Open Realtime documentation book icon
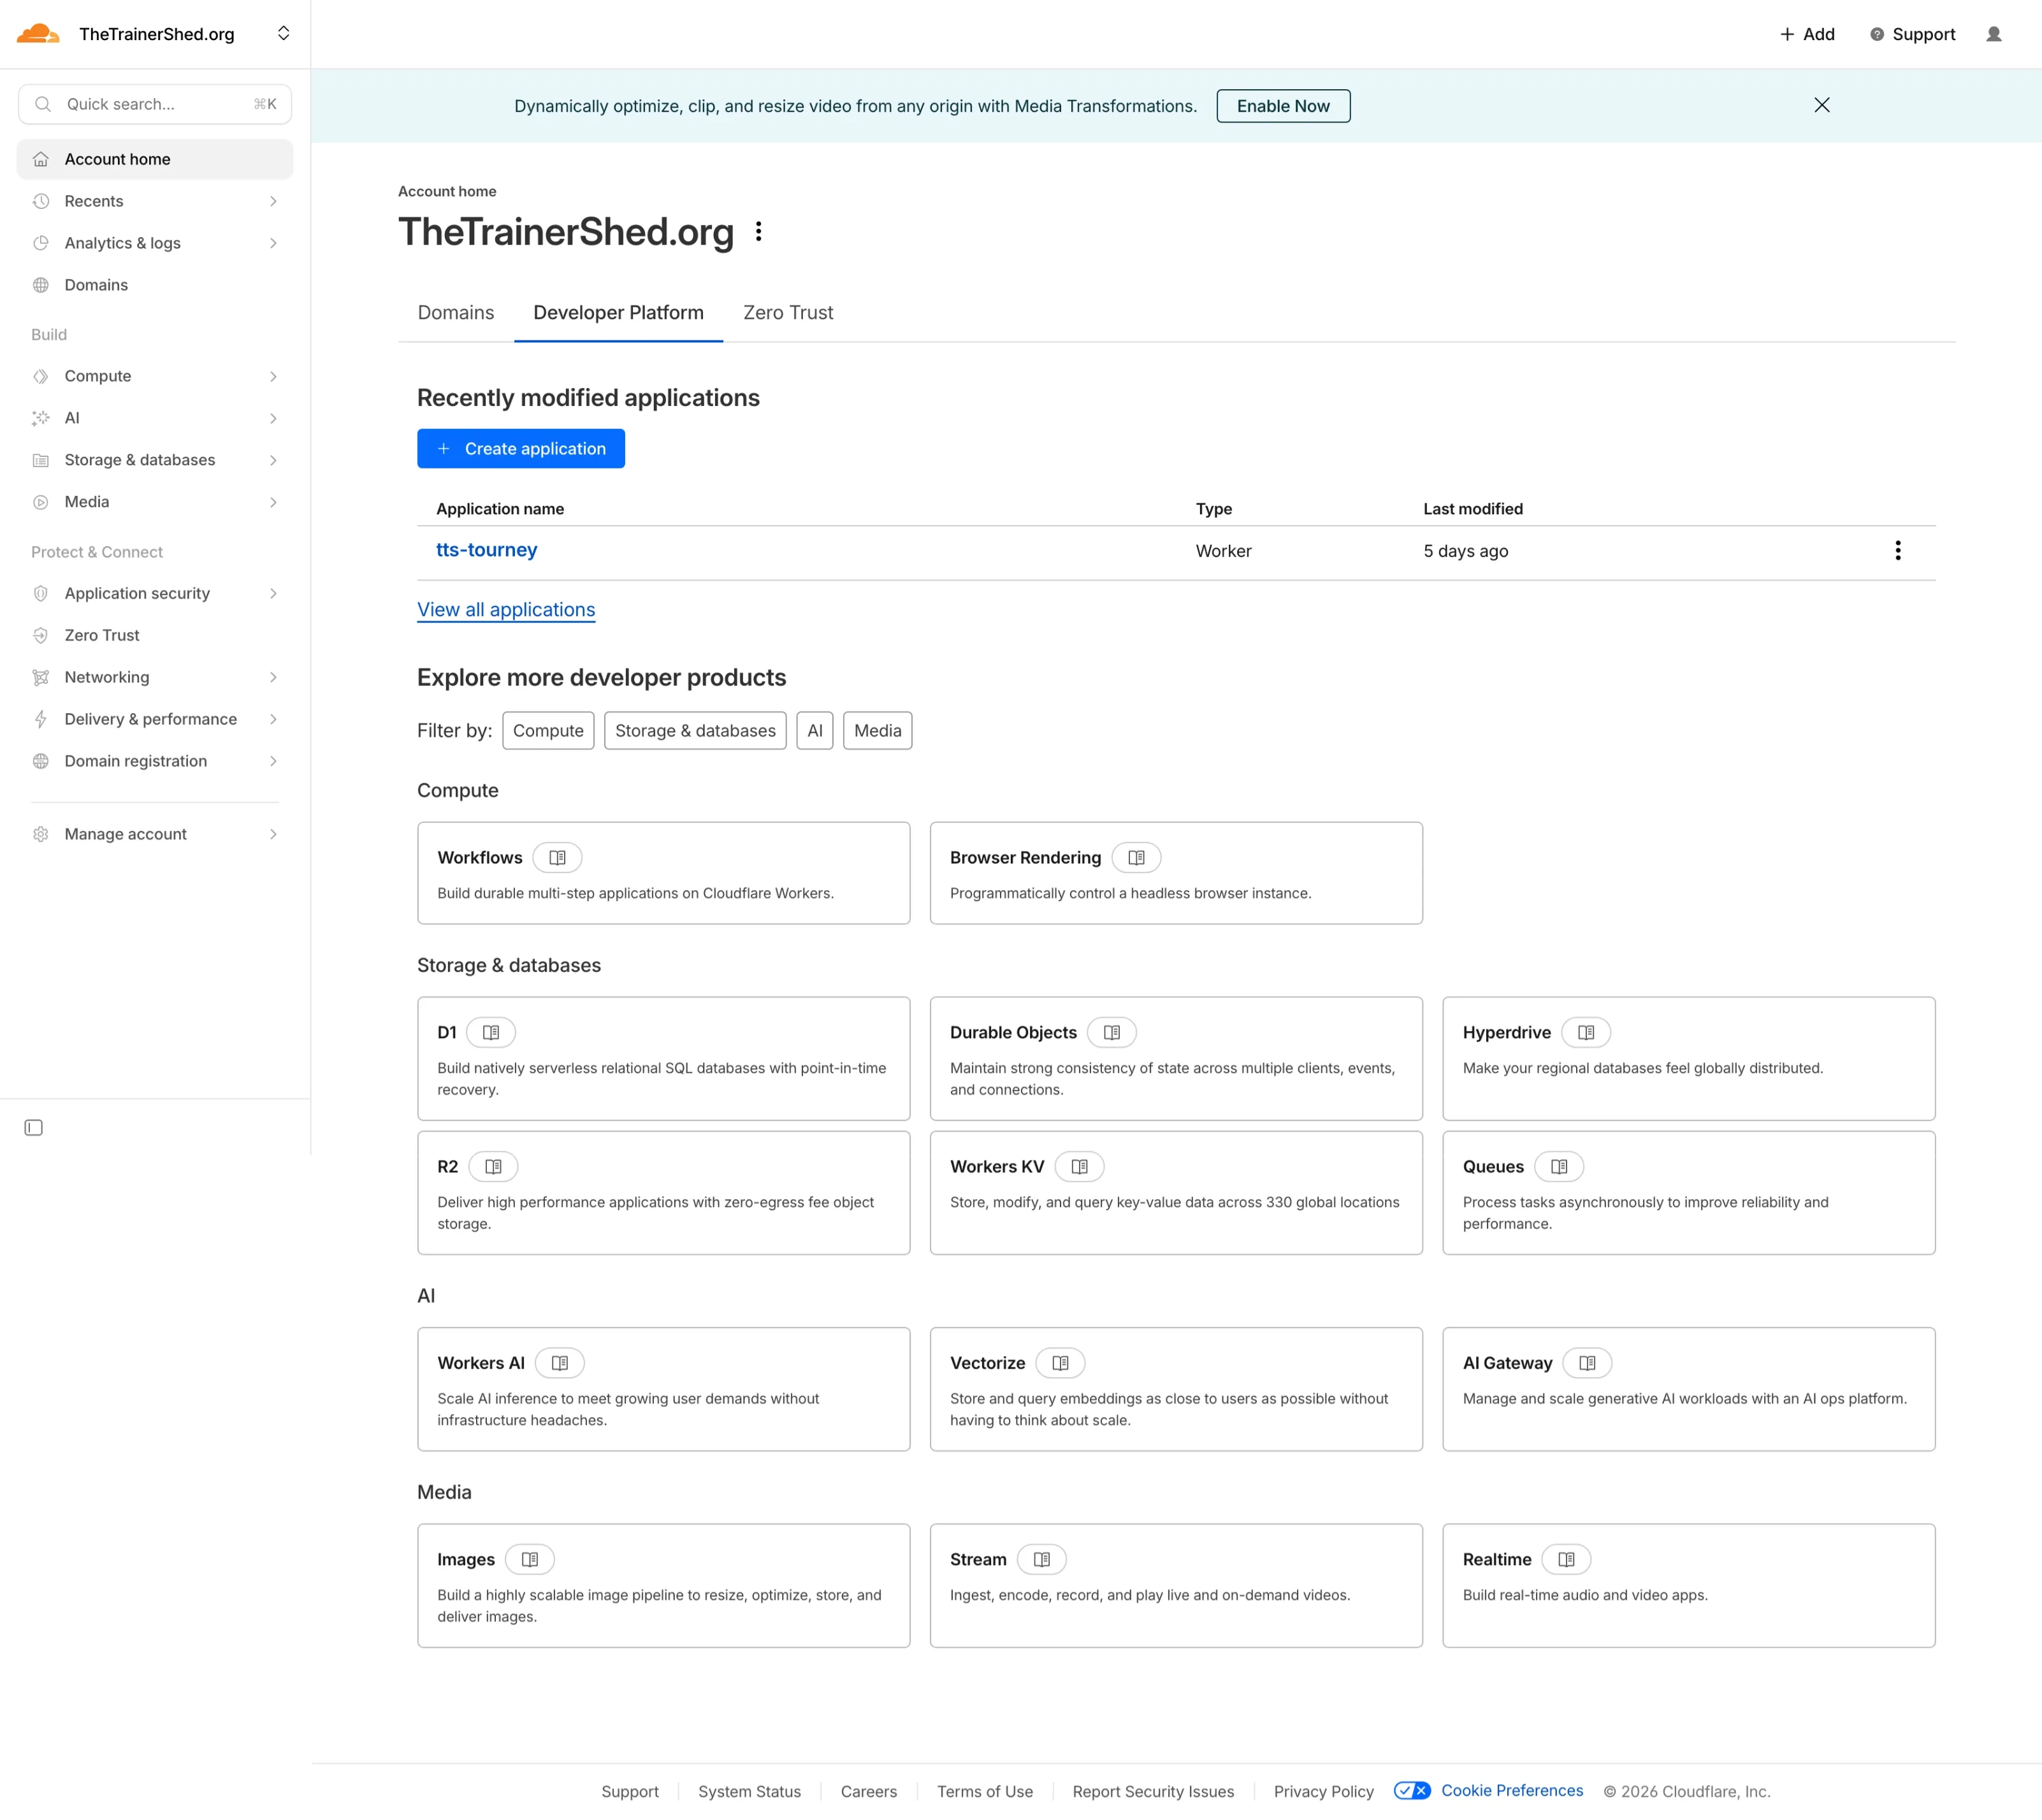2042x1820 pixels. tap(1566, 1559)
